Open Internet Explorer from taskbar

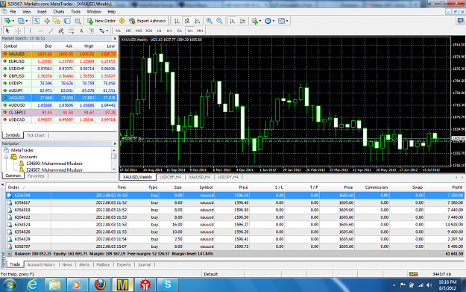(33, 285)
